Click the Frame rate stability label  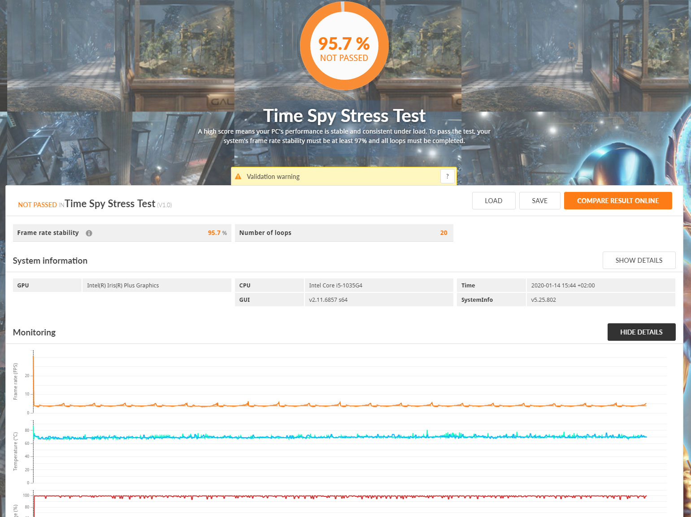pos(48,233)
